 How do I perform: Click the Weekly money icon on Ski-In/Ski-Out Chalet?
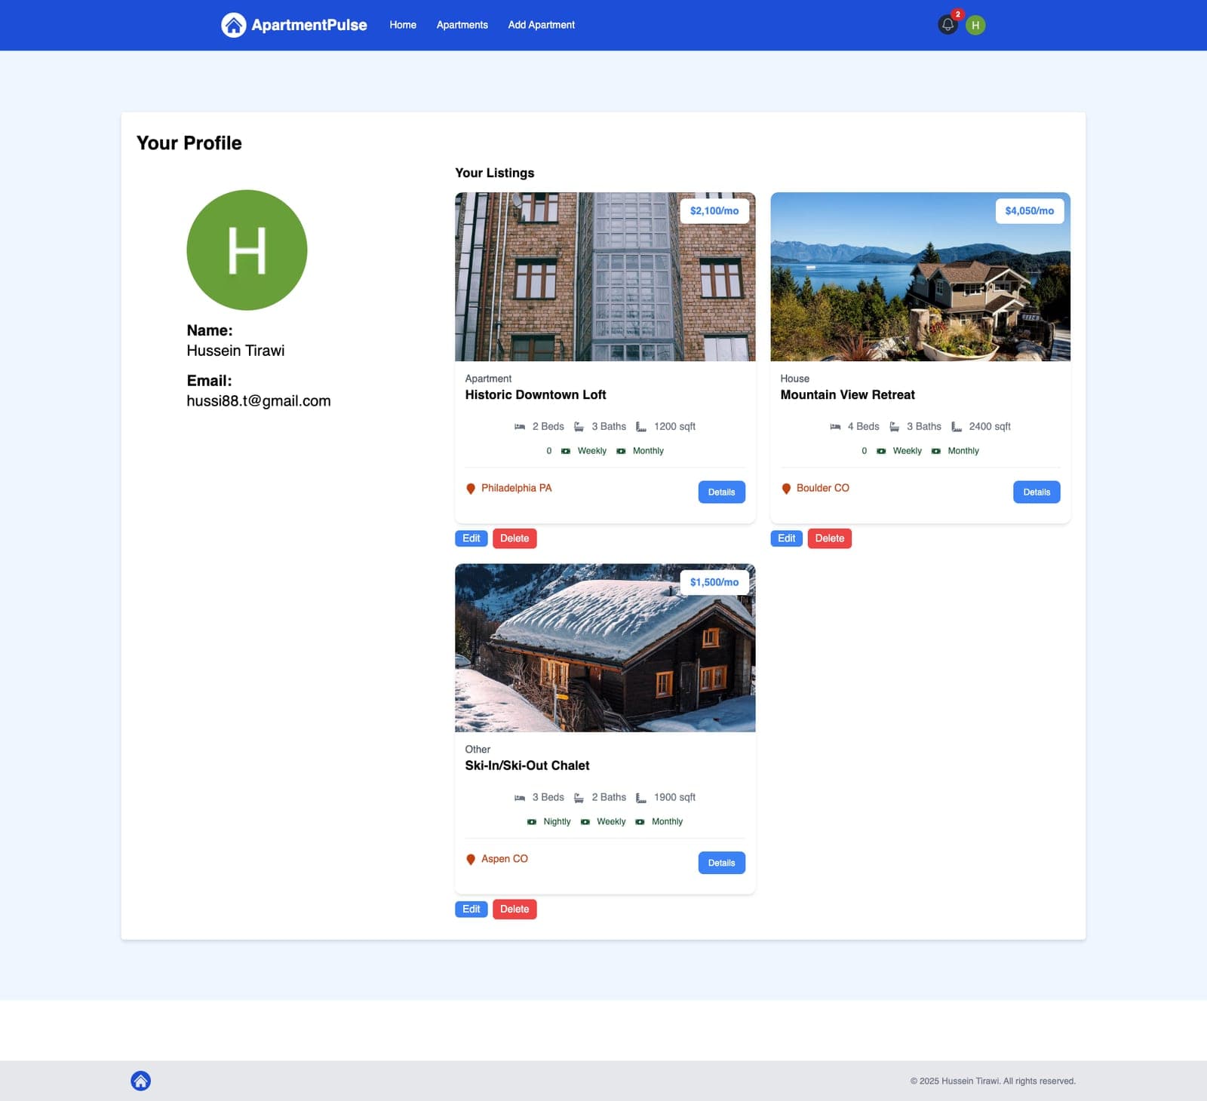(585, 822)
